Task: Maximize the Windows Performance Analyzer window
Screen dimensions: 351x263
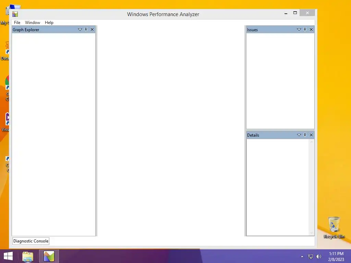Action: (295, 13)
